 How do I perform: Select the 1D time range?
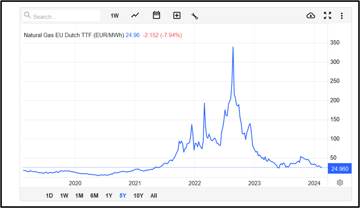click(x=49, y=196)
